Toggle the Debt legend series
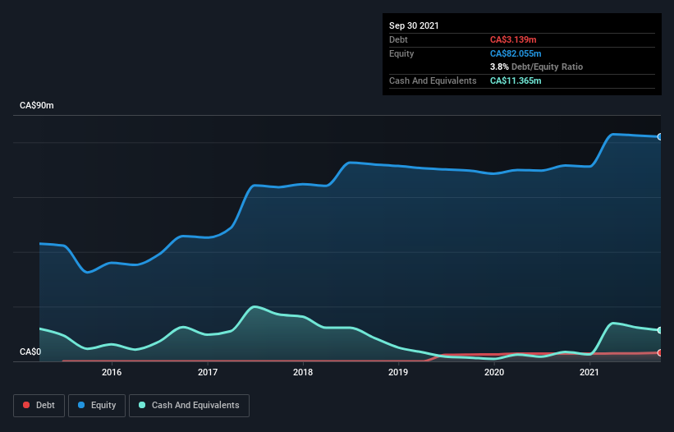 [x=38, y=405]
